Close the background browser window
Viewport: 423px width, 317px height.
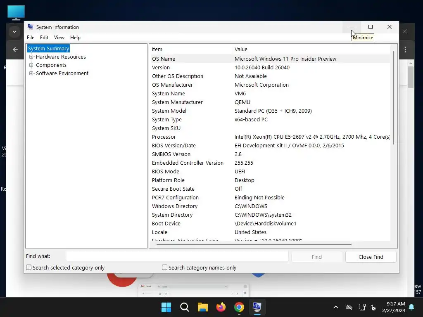[405, 31]
